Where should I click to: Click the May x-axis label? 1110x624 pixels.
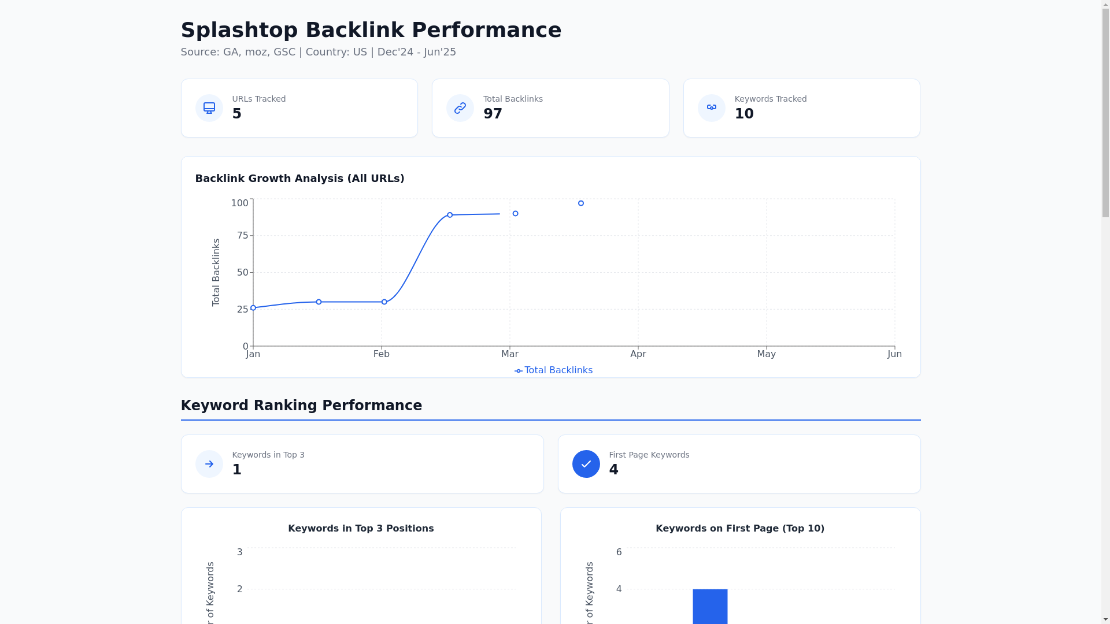pyautogui.click(x=767, y=354)
